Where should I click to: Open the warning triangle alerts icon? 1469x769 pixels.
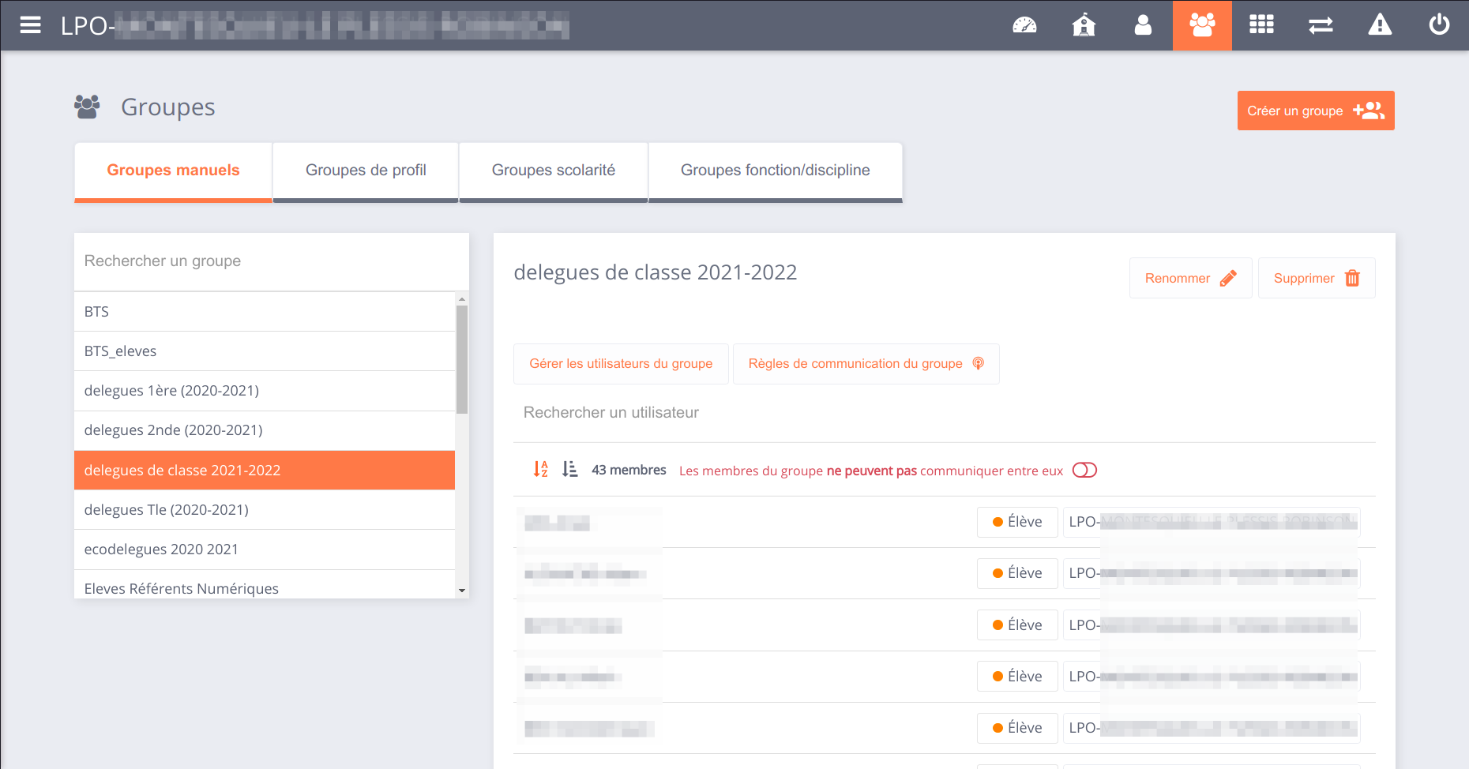[1380, 25]
